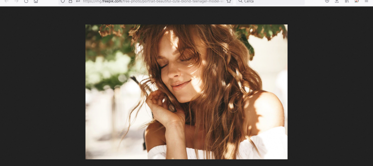This screenshot has height=166, width=373.
Task: Save page with the Pocket icon
Action: pos(327,1)
